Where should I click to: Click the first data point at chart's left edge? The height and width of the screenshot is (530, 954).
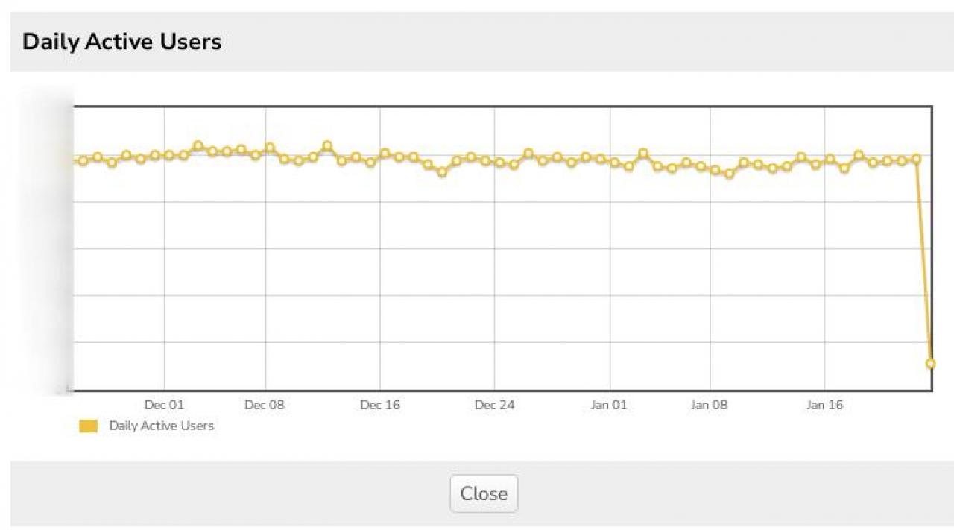point(83,160)
